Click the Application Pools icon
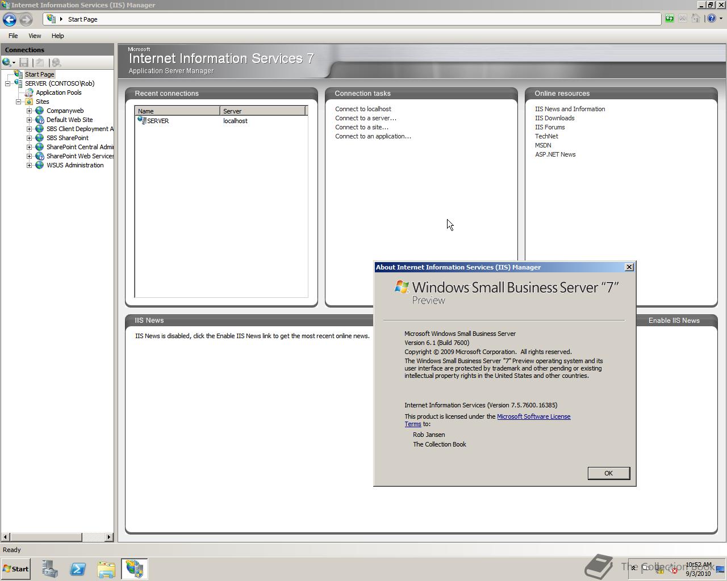Image resolution: width=727 pixels, height=581 pixels. (29, 92)
